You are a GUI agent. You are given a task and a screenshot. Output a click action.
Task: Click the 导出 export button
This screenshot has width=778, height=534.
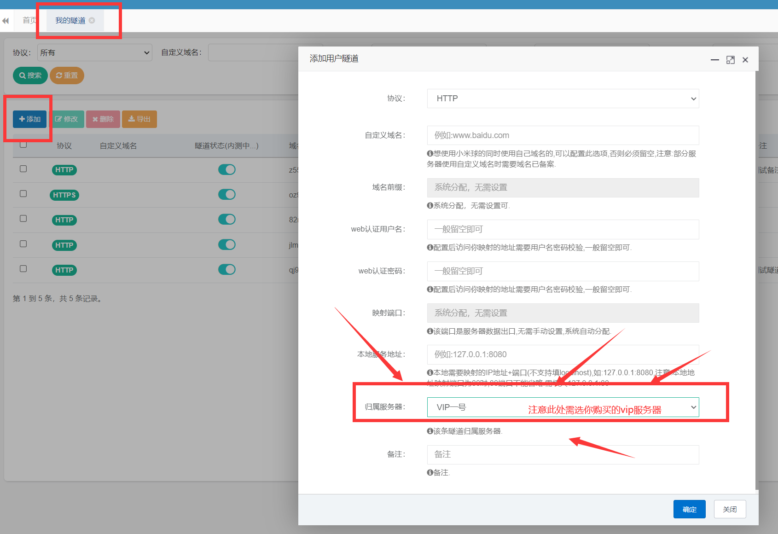tap(139, 119)
